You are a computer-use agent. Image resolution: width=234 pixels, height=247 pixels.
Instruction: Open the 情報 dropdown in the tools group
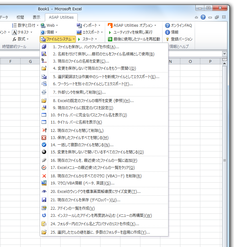tap(56, 32)
